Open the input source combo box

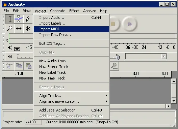click(x=146, y=56)
